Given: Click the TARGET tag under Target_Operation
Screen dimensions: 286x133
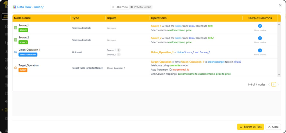Looking at the screenshot, I should (23, 70).
